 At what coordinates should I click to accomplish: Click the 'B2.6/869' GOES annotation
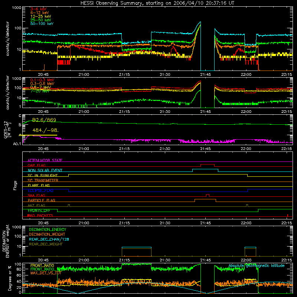click(44, 120)
